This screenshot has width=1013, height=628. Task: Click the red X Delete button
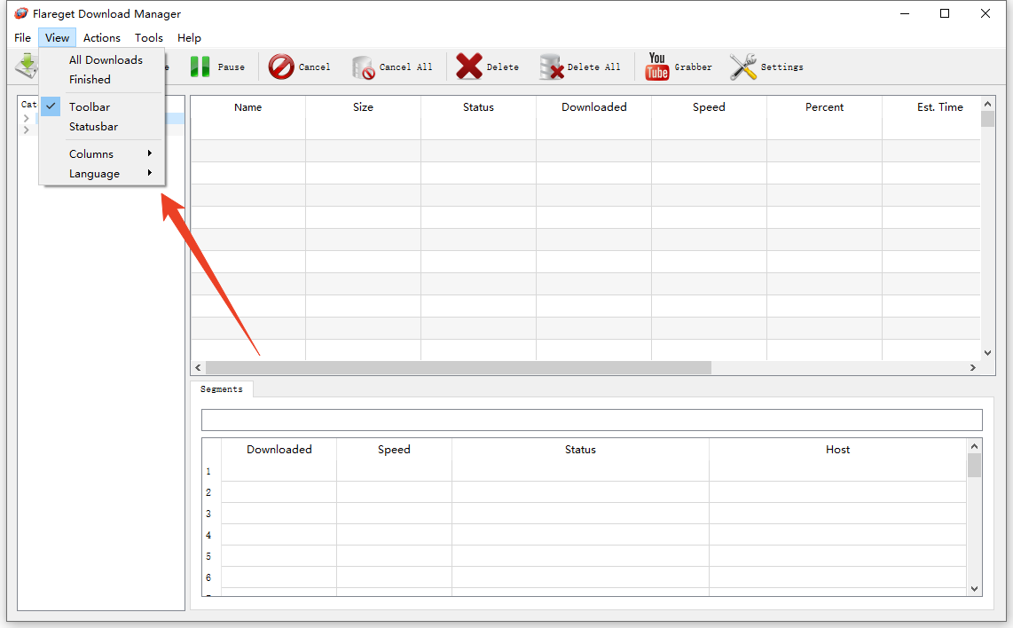pos(487,67)
